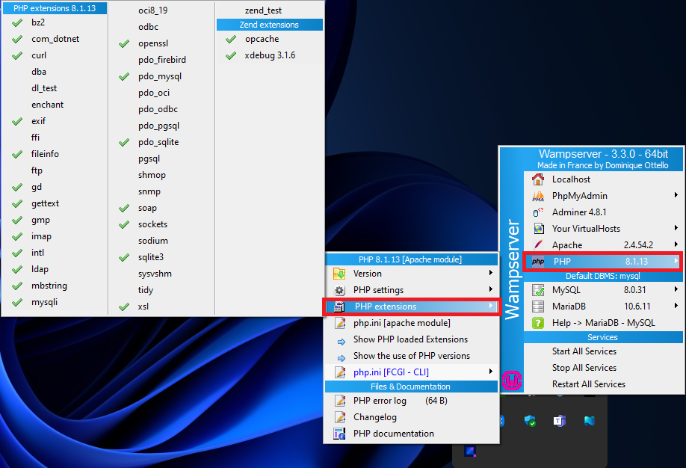Expand the php.ini FCGI - CLI submenu arrow
The height and width of the screenshot is (468, 686).
[x=491, y=372]
